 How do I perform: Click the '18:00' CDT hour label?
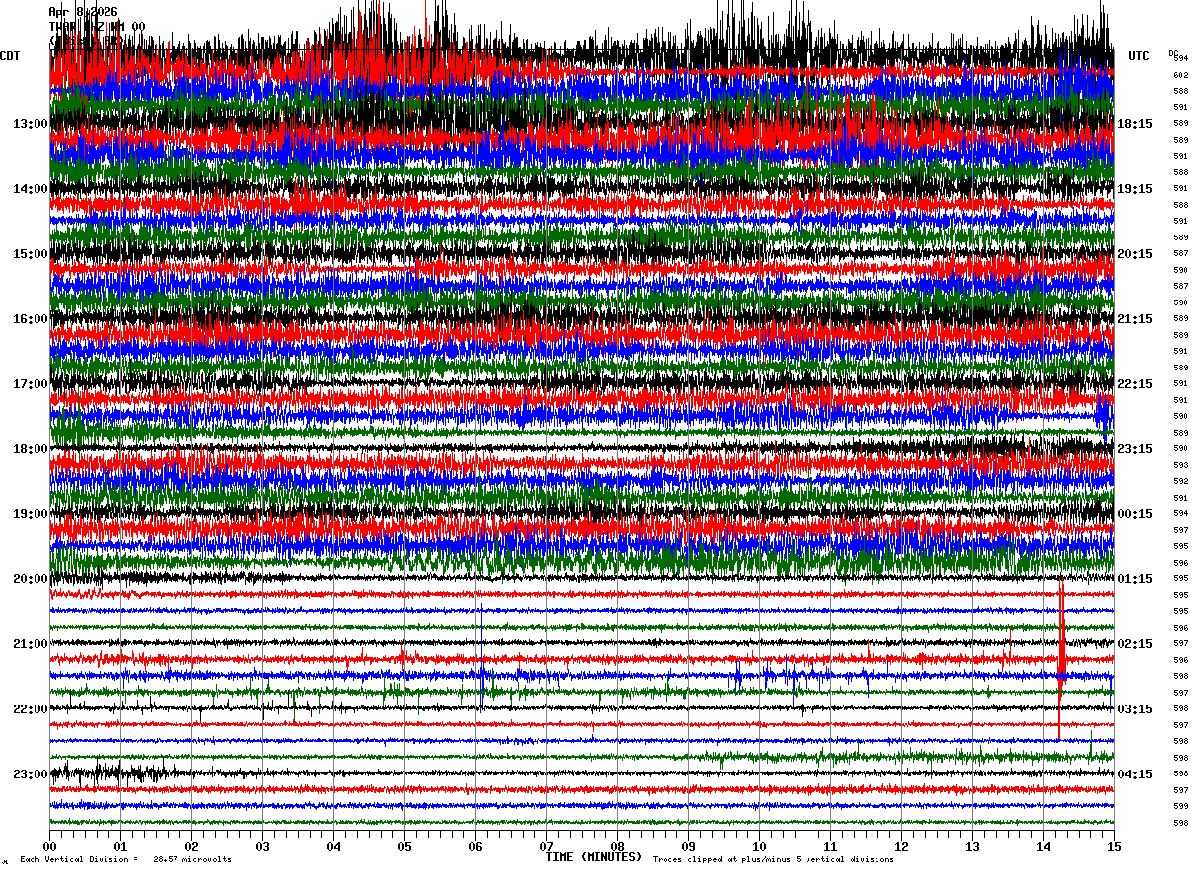click(31, 449)
